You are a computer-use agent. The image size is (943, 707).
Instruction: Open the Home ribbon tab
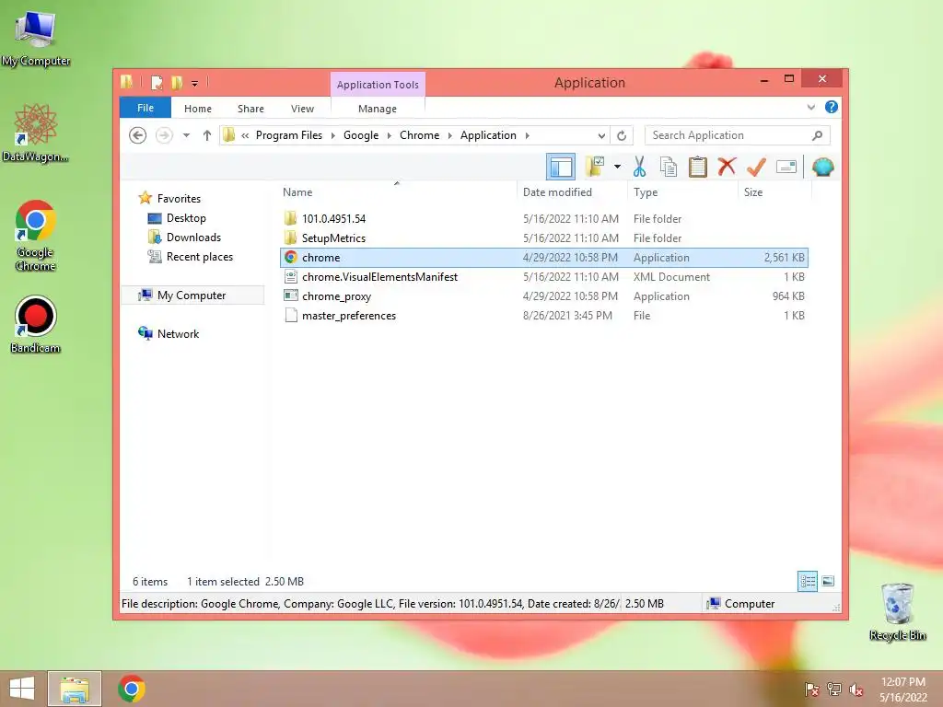198,109
